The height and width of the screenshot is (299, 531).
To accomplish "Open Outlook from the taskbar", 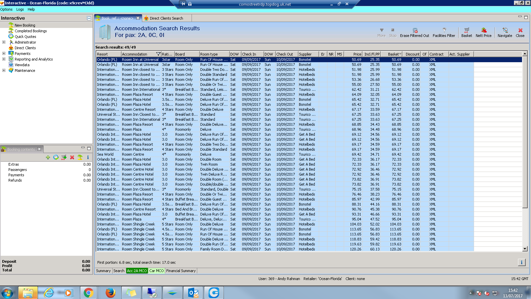I will tap(193, 293).
